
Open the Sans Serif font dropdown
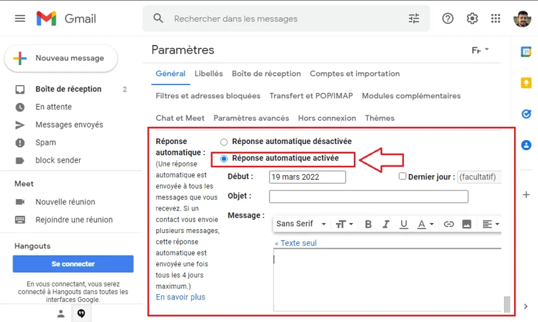coord(301,224)
